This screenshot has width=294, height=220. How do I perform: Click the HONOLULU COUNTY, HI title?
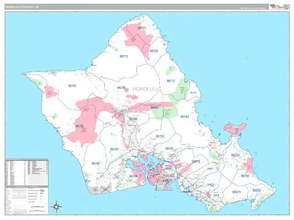click(x=22, y=7)
